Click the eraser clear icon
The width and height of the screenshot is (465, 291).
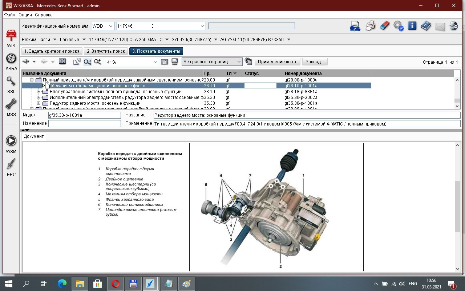(384, 26)
